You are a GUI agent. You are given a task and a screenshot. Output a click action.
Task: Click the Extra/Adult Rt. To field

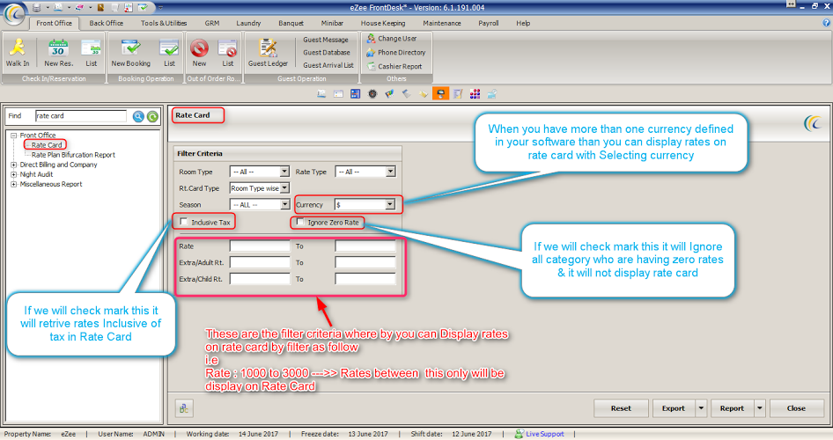point(365,262)
